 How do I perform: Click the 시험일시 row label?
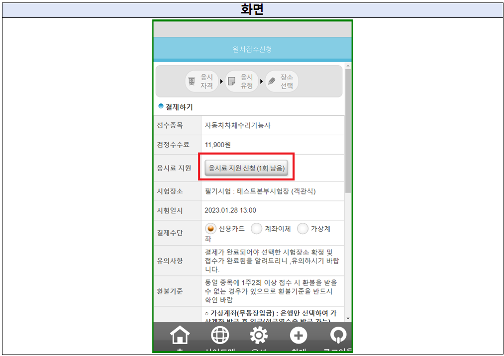[170, 210]
